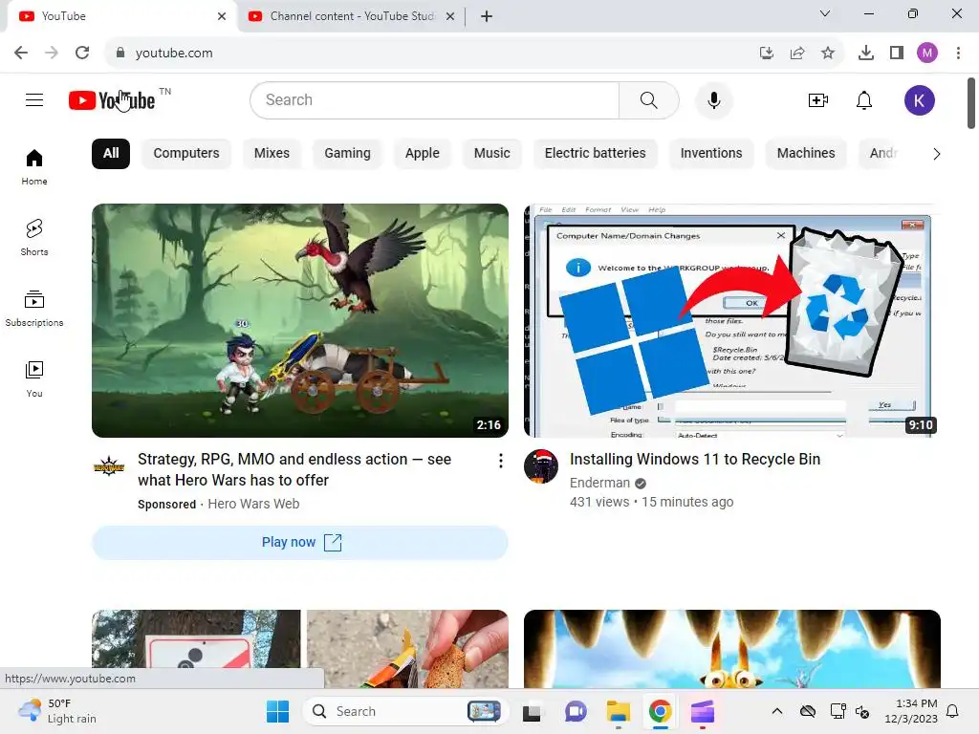The height and width of the screenshot is (734, 979).
Task: Share this page from the address bar
Action: (x=797, y=53)
